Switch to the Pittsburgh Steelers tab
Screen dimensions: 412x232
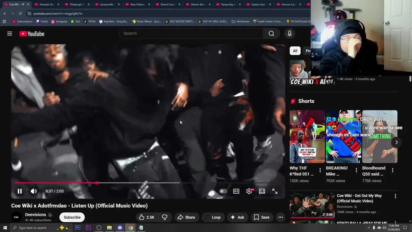coord(77,5)
